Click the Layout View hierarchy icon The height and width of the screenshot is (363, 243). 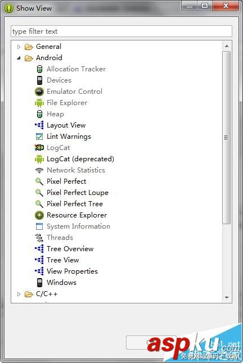(39, 125)
